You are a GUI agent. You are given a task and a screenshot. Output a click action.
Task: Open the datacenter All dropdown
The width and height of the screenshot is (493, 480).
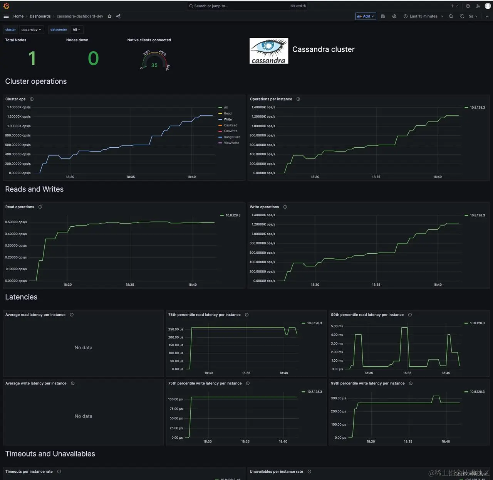[77, 30]
